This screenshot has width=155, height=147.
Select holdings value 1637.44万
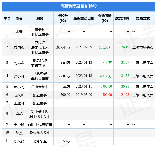[x=63, y=47]
